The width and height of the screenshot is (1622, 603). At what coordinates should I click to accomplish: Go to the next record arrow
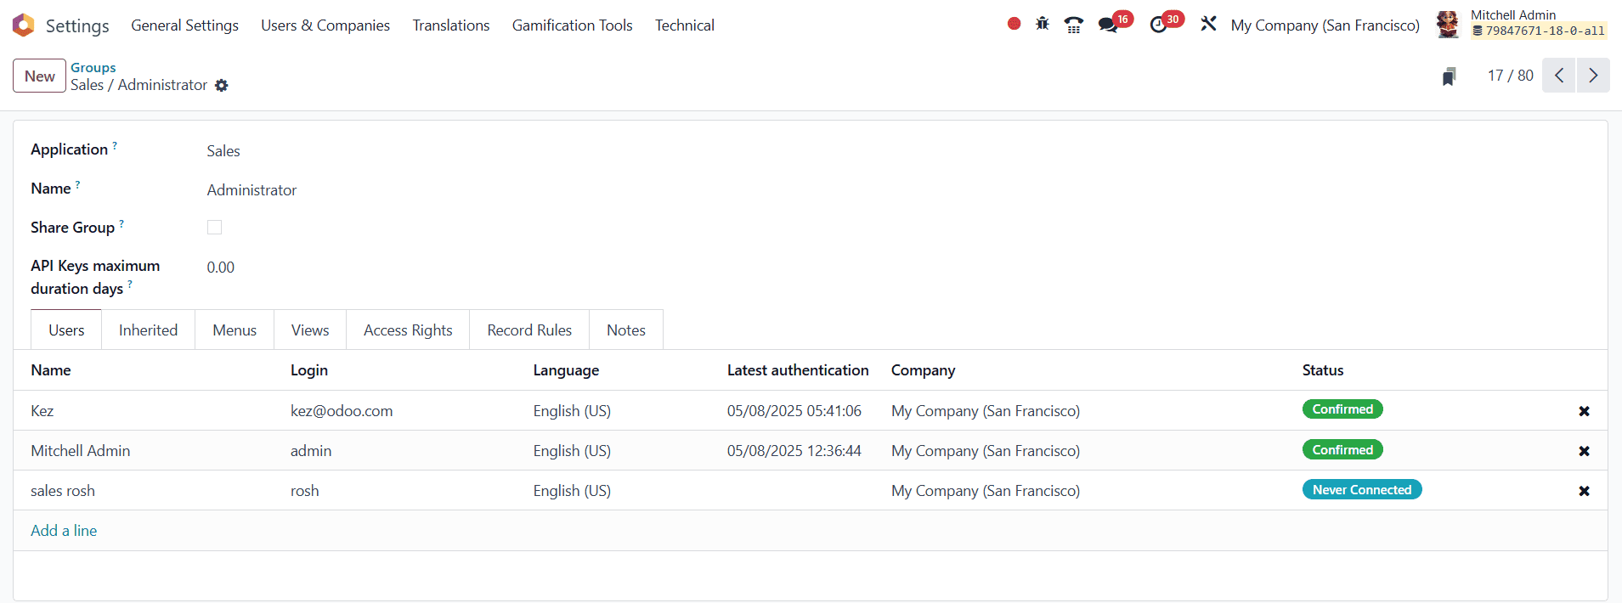tap(1593, 76)
